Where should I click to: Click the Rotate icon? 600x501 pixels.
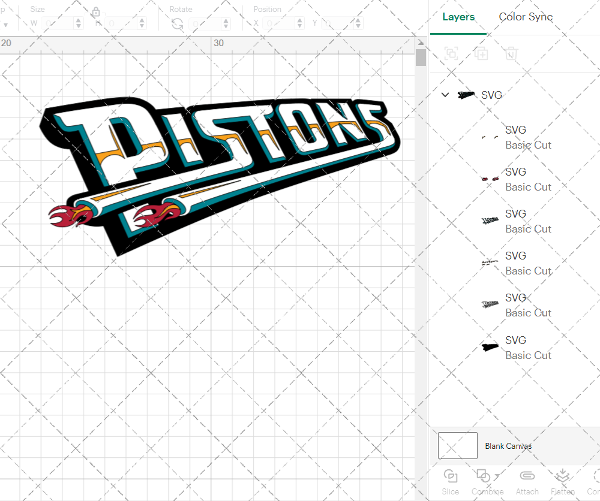tap(177, 24)
